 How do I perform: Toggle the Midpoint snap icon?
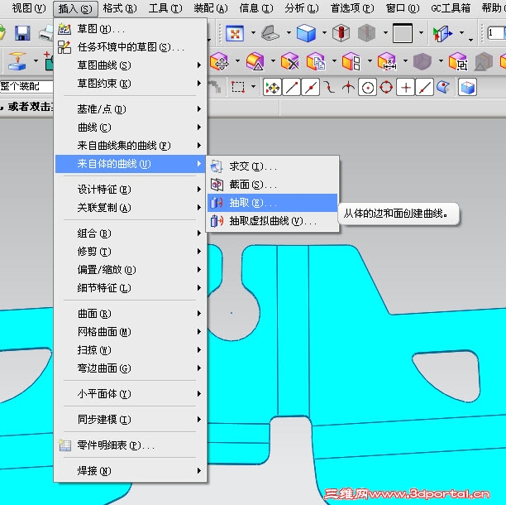[x=311, y=87]
